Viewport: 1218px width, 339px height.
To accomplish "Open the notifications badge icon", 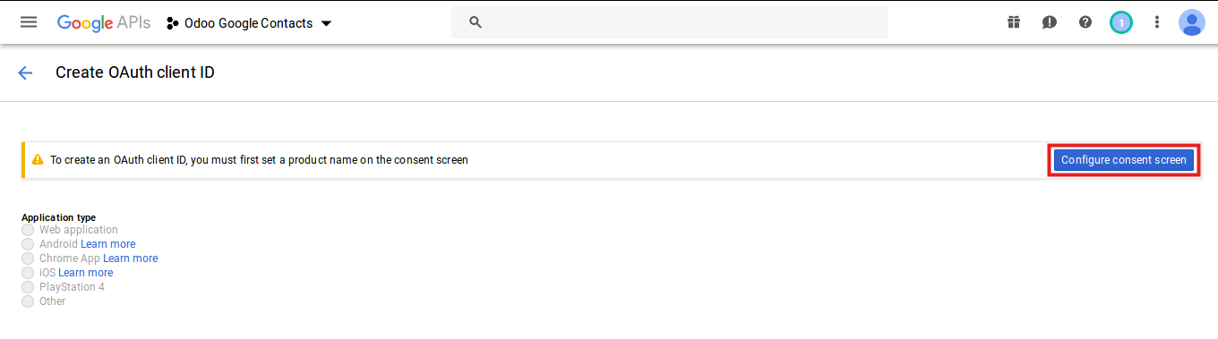I will point(1121,22).
